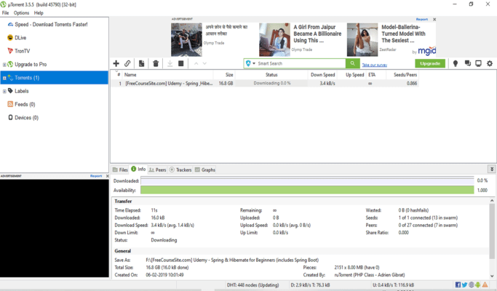
Task: Select Devices (0) in the sidebar
Action: pos(26,118)
